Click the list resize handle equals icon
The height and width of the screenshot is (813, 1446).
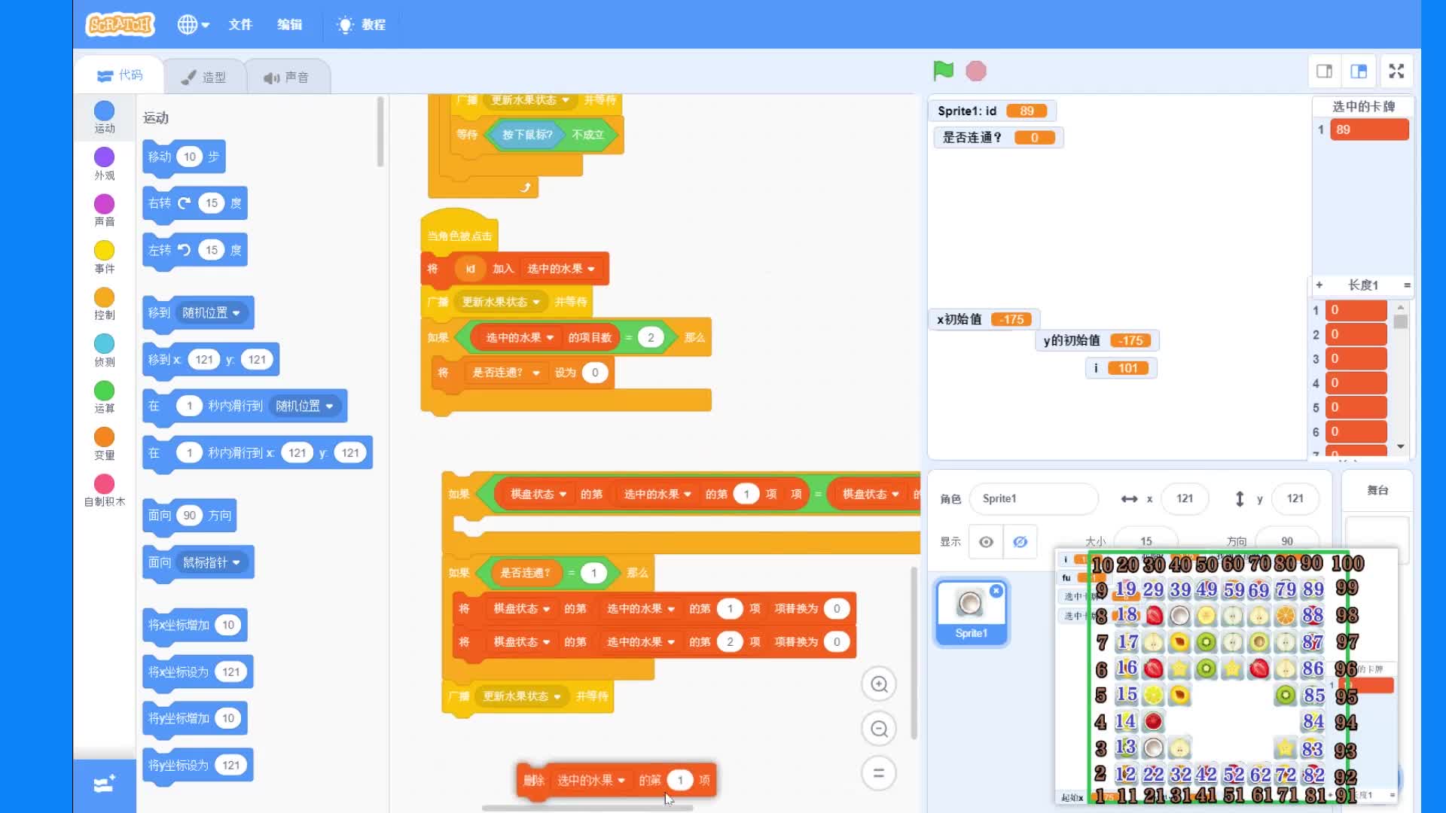tap(1406, 285)
